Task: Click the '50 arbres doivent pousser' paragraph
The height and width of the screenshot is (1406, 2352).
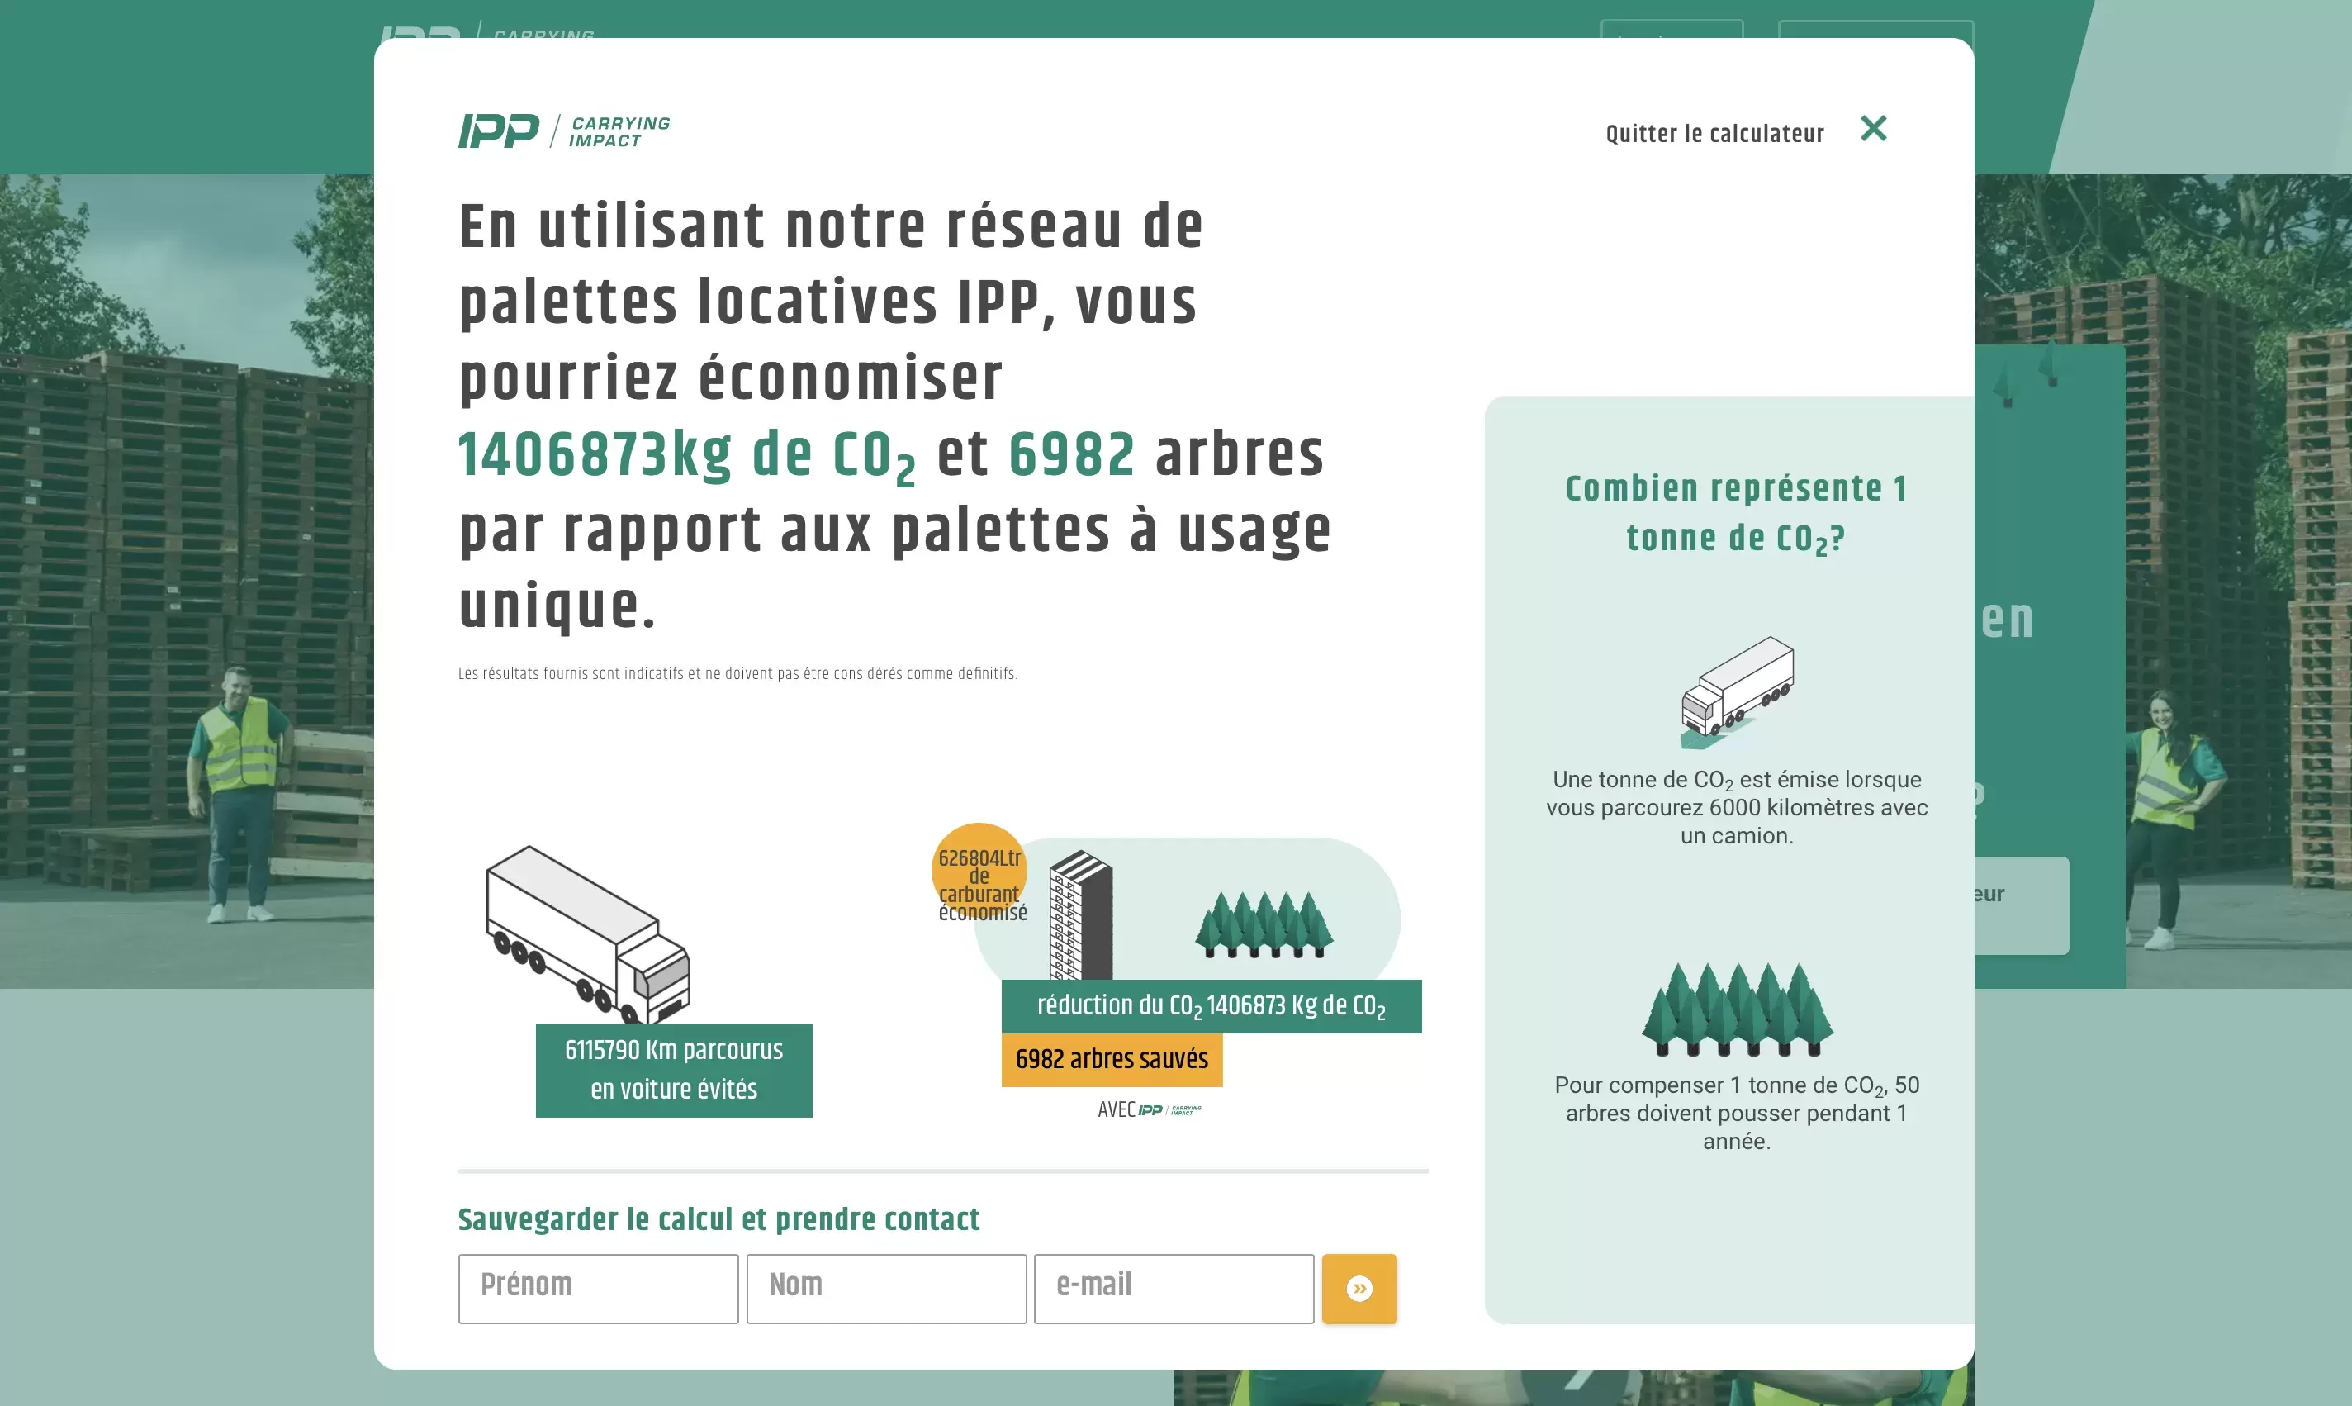Action: 1737,1112
